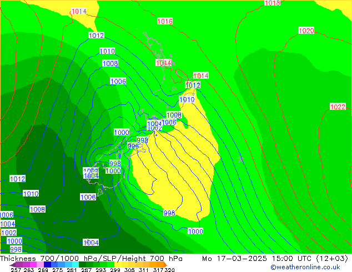Image resolution: width=352 pixels, height=272 pixels.
Task: Click the purple arrow end of legend
Action: coord(13,265)
